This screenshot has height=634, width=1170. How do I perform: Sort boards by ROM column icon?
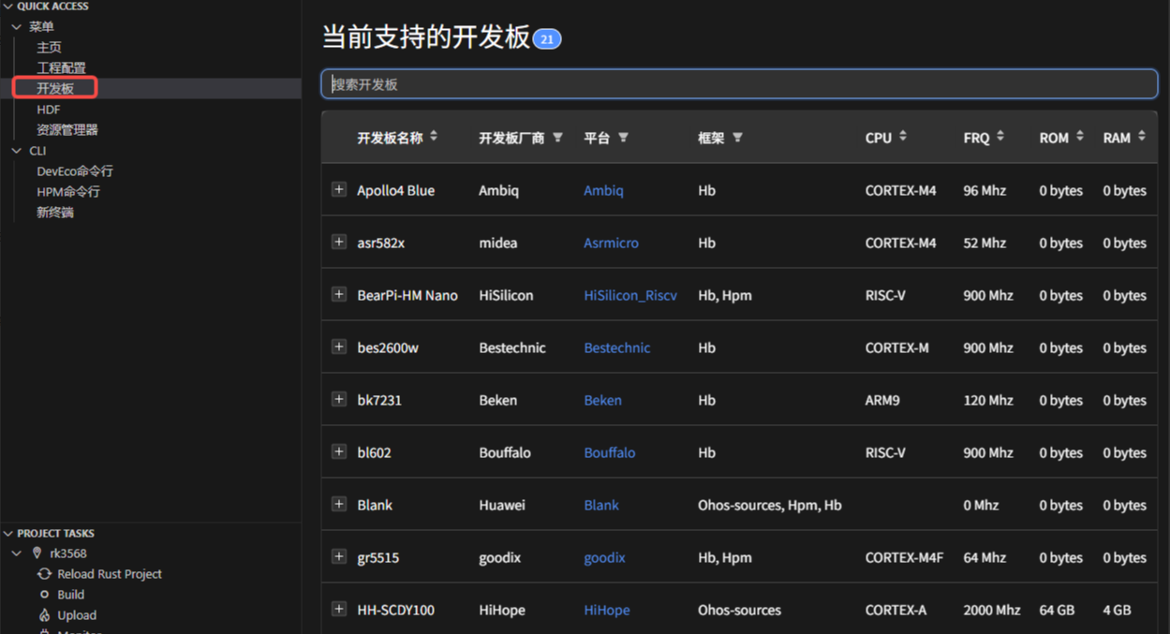coord(1080,137)
